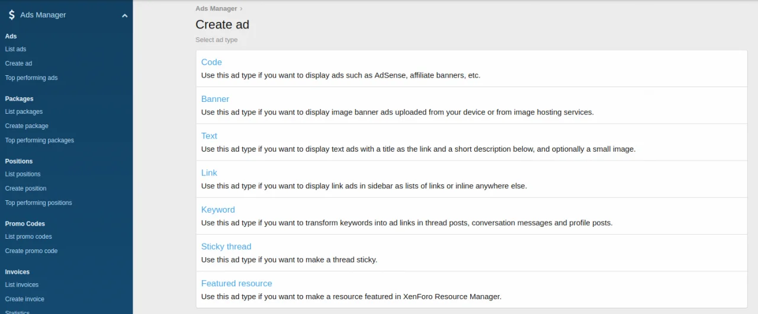
Task: Click Create promo code in sidebar
Action: 31,251
